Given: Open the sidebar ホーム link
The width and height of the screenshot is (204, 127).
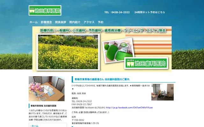Looking at the screenshot, I should [x=35, y=126].
